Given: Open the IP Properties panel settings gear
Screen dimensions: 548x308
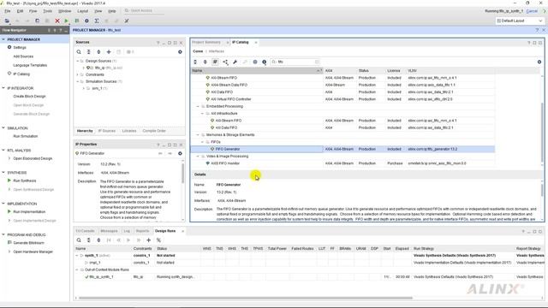Looking at the screenshot, I should tap(180, 153).
